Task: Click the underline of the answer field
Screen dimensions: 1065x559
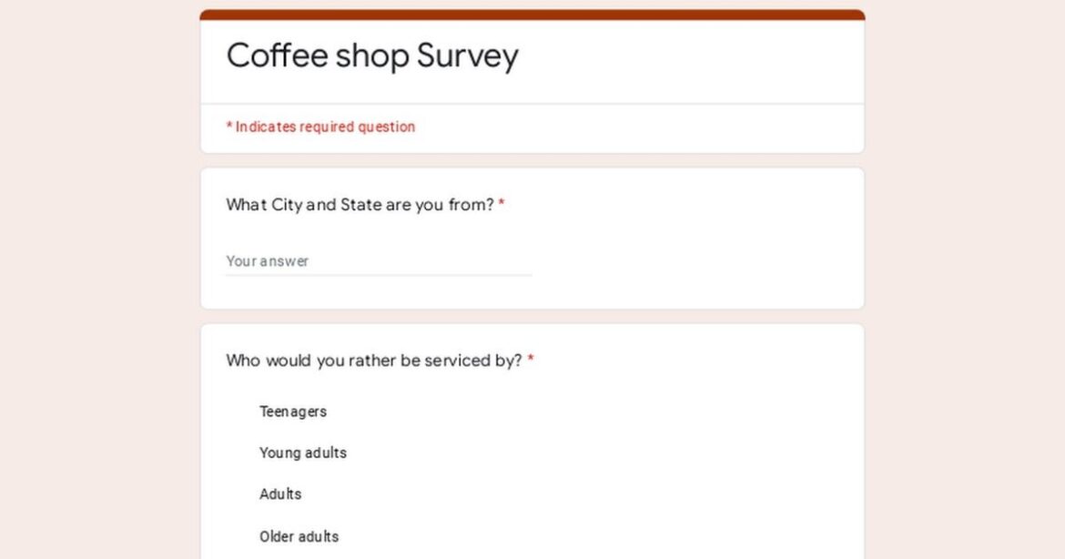Action: coord(378,274)
